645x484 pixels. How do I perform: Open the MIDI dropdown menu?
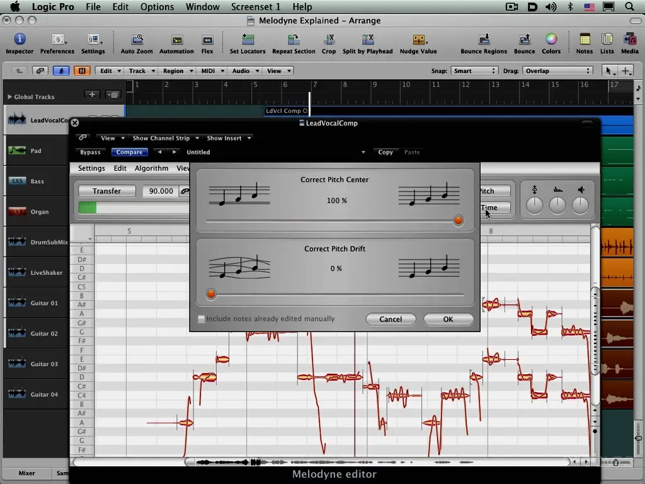click(211, 71)
